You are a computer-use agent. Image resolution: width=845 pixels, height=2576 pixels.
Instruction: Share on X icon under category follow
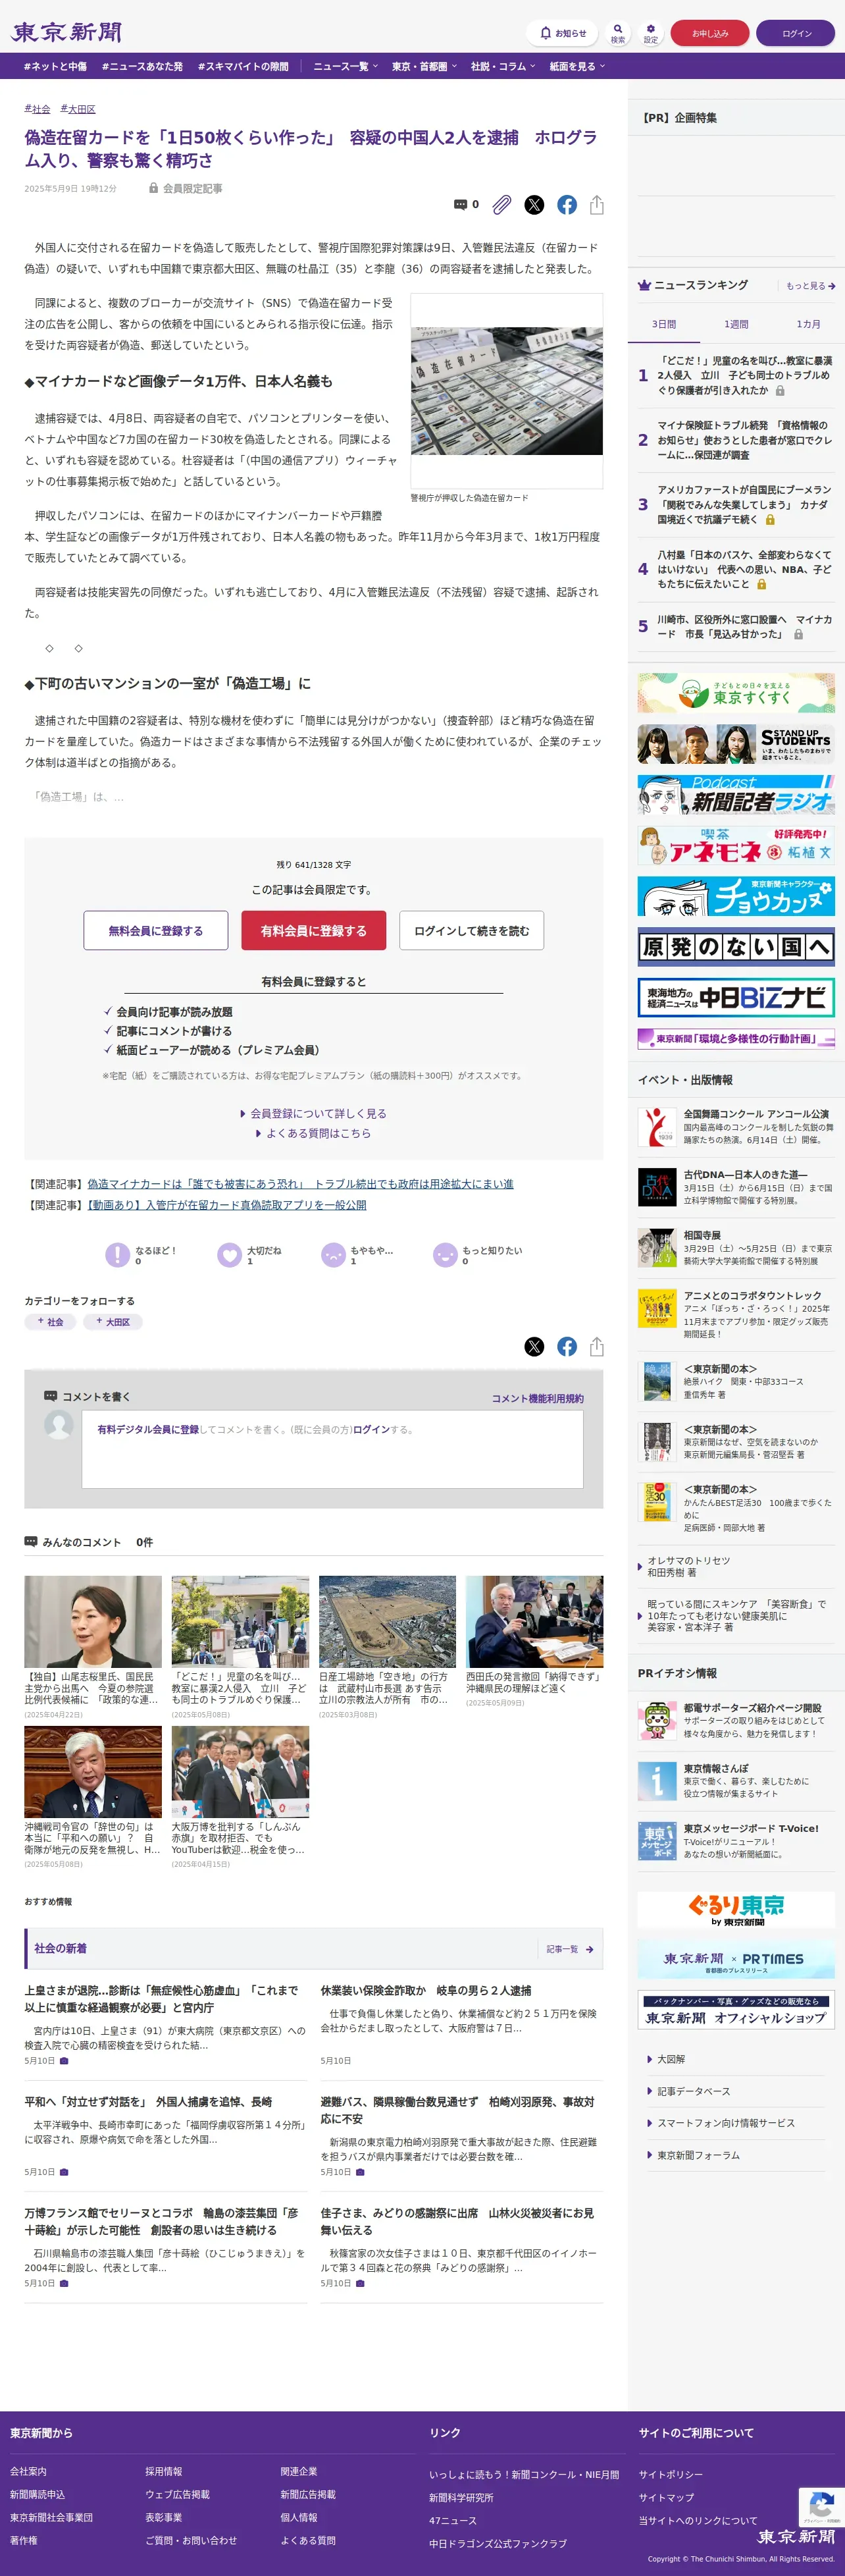pos(535,1347)
